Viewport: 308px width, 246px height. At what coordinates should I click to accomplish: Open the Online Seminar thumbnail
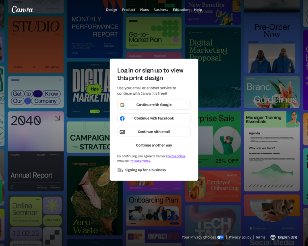pos(36,220)
